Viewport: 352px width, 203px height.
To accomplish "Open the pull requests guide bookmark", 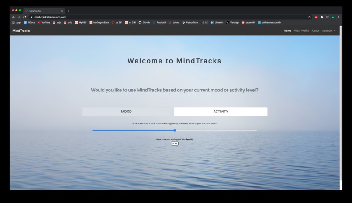I will [269, 22].
